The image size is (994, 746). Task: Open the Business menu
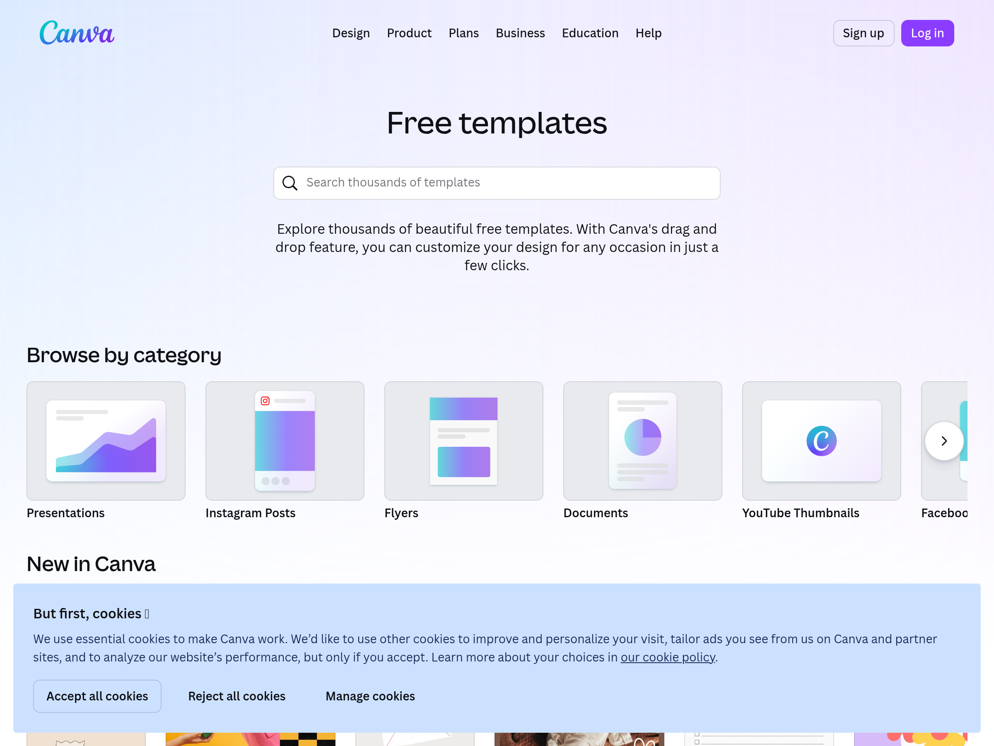[520, 33]
